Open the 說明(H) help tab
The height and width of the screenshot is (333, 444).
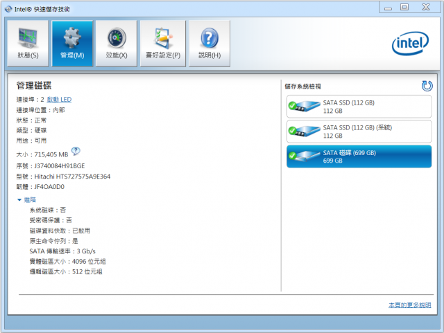pos(210,44)
